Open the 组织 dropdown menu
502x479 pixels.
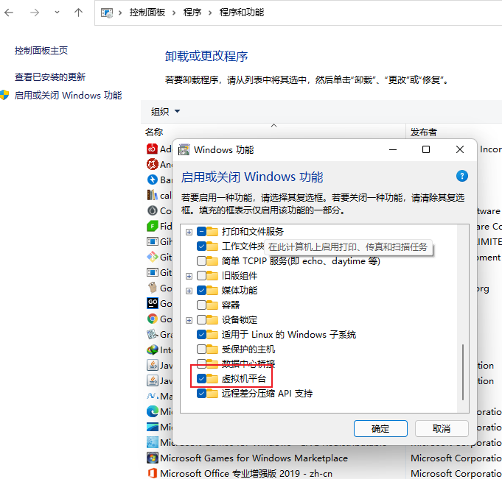pyautogui.click(x=165, y=112)
